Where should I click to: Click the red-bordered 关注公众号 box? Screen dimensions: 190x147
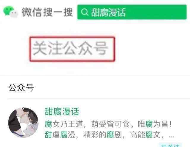pos(72,49)
